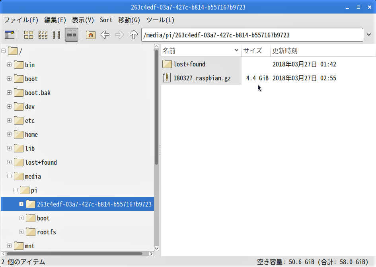This screenshot has width=376, height=267.
Task: Expand the 263c4edf tree node
Action: [21, 204]
